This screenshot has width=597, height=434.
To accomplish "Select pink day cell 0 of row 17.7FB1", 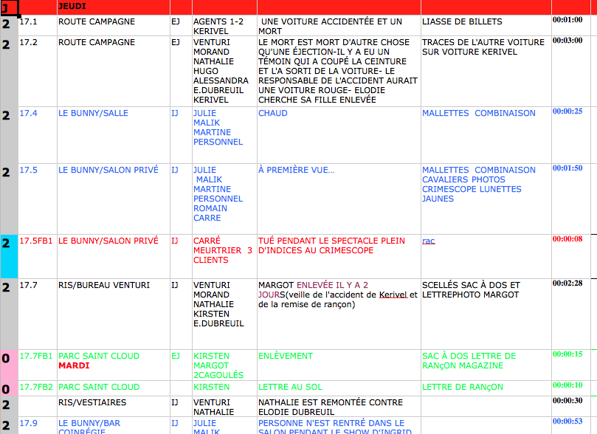I will 9,365.
